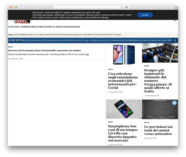Click ticker item about pre-Covid smartphones
This screenshot has width=186, height=157.
pos(101,40)
